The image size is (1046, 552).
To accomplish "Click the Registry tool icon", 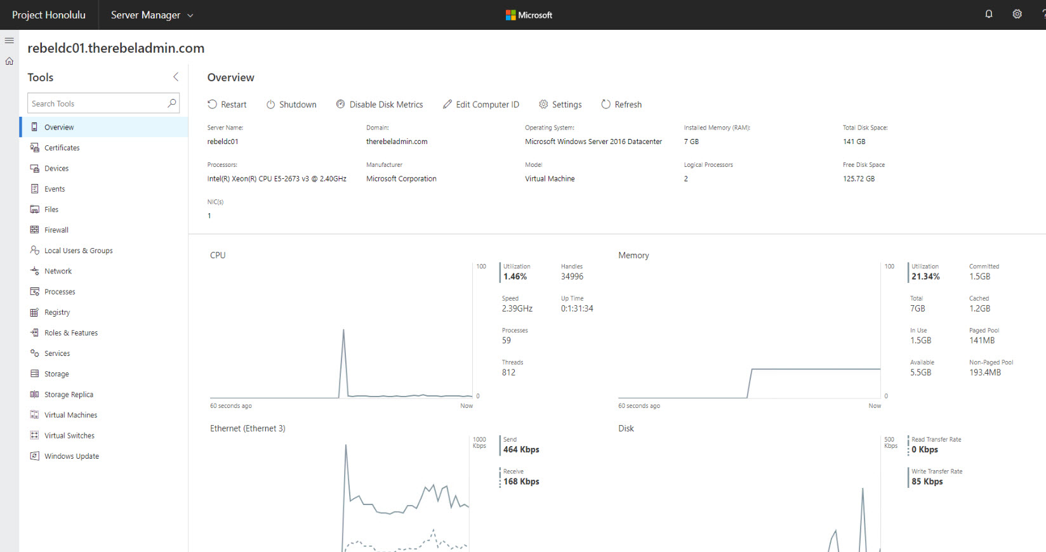I will coord(35,312).
